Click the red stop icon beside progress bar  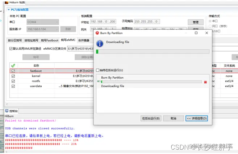[x=205, y=82]
